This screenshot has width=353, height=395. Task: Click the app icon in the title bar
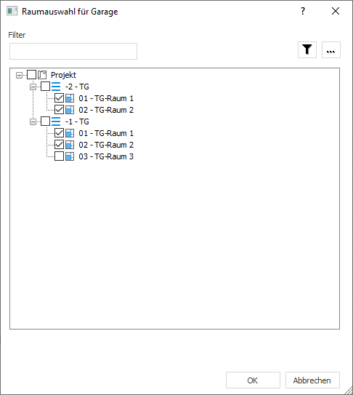click(12, 12)
